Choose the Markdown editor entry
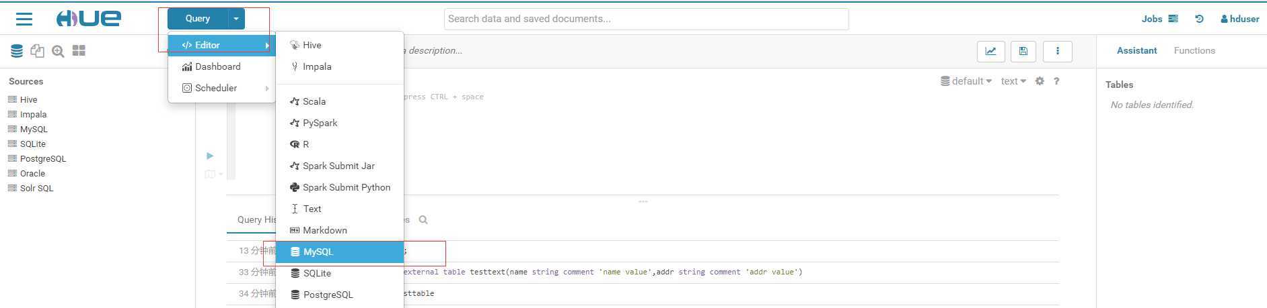The width and height of the screenshot is (1267, 308). coord(340,230)
